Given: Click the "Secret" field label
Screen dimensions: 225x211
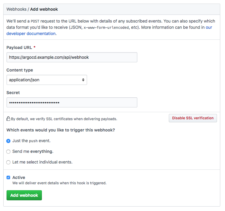Looking at the screenshot, I should [x=13, y=93].
